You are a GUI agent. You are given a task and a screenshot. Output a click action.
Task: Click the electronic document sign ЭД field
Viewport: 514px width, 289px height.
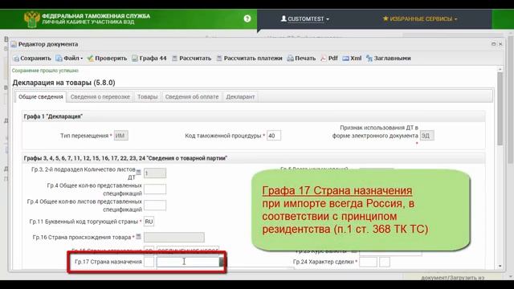427,136
